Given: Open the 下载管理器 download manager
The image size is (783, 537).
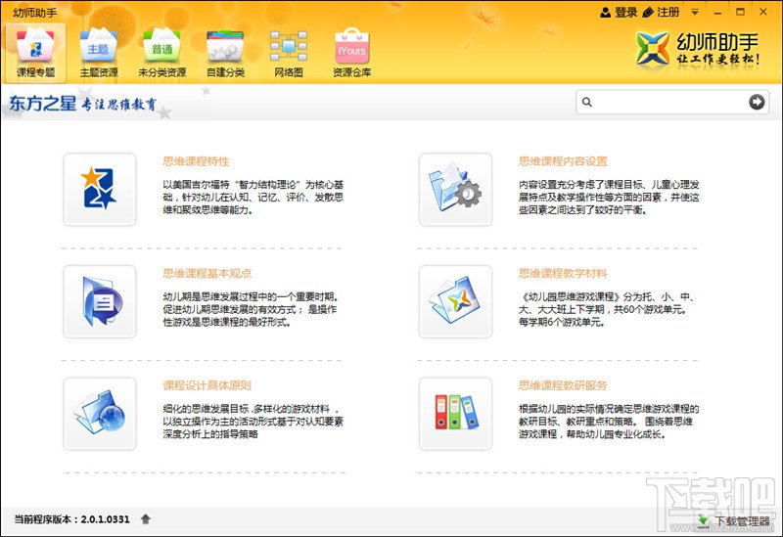Looking at the screenshot, I should 734,521.
